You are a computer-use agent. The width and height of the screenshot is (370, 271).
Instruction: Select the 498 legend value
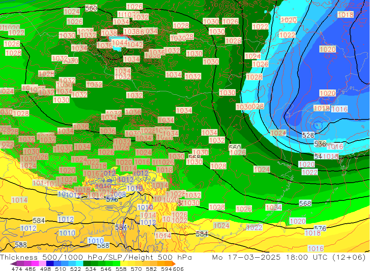[46, 269]
